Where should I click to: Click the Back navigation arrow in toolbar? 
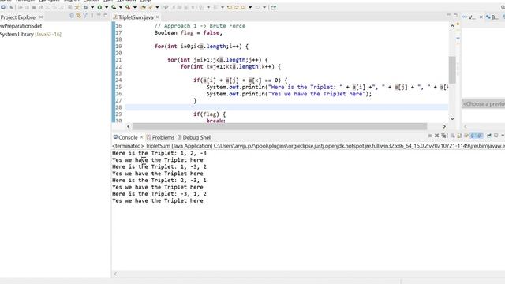tap(244, 7)
